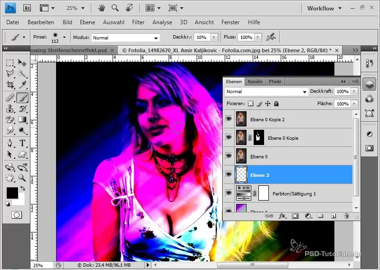This screenshot has width=380, height=270.
Task: Select the Zoom tool in toolbox
Action: point(22,178)
